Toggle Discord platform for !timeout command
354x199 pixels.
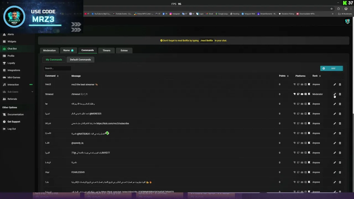[x=306, y=94]
